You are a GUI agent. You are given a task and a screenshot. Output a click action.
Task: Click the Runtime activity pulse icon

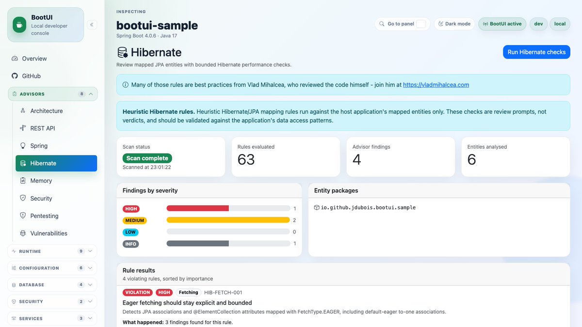tap(14, 251)
